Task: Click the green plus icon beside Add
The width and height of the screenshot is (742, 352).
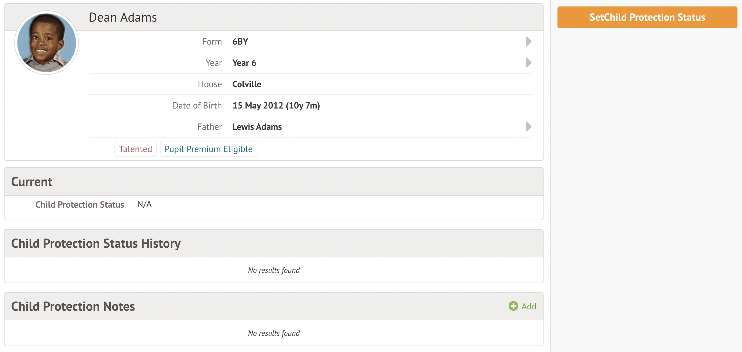Action: tap(513, 306)
